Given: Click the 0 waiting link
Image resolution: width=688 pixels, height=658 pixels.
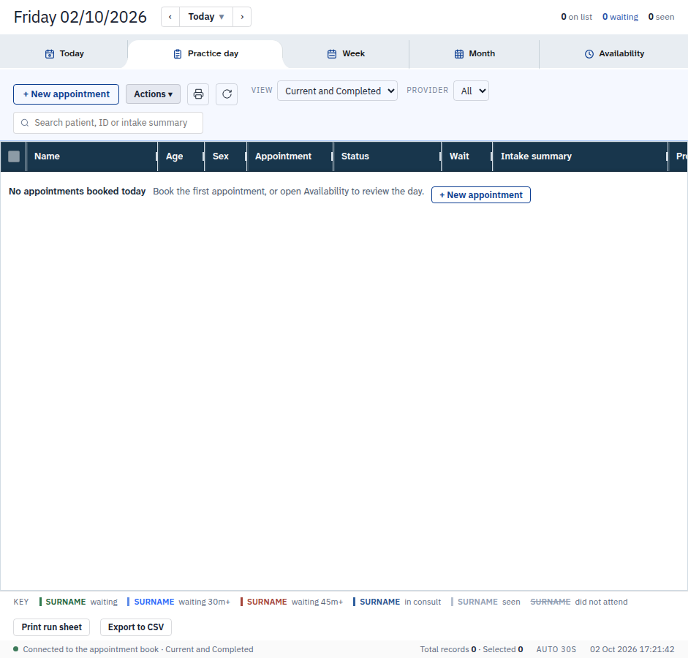Looking at the screenshot, I should click(620, 17).
